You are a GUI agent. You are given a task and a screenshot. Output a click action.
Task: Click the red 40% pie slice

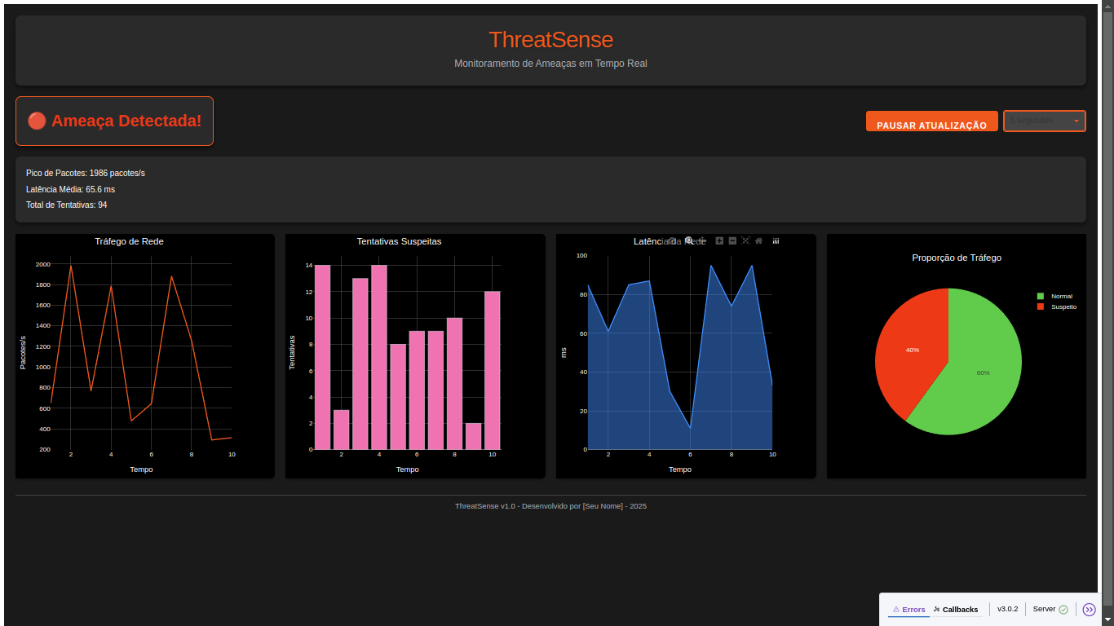pyautogui.click(x=912, y=349)
